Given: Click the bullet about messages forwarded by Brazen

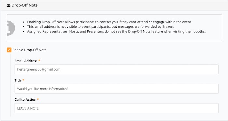Looking at the screenshot, I should tap(100, 27).
